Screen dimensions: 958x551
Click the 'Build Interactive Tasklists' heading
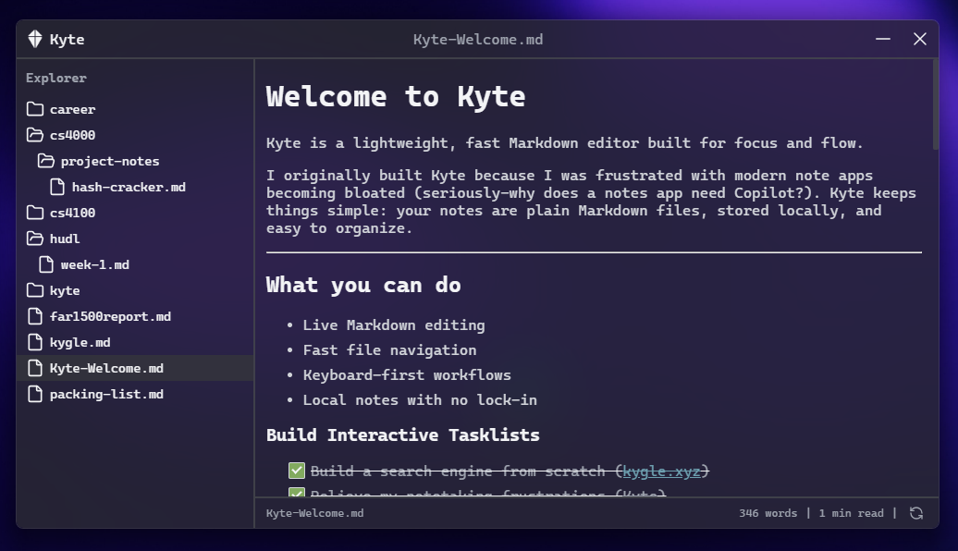403,435
